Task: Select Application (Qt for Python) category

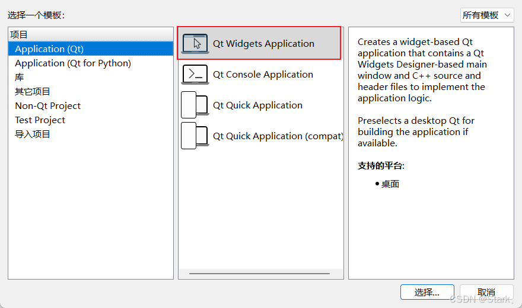Action: 91,63
